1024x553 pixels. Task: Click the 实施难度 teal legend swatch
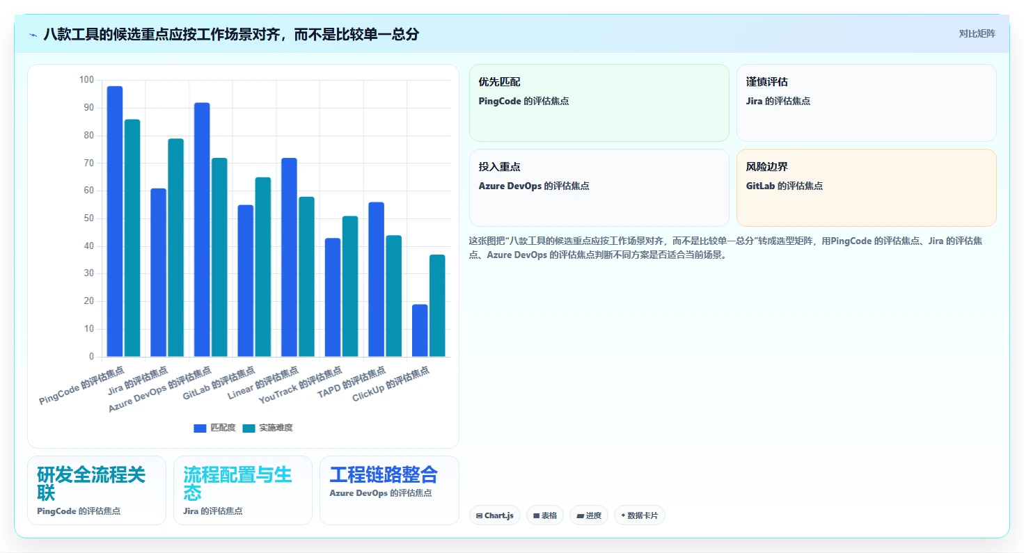tap(249, 428)
